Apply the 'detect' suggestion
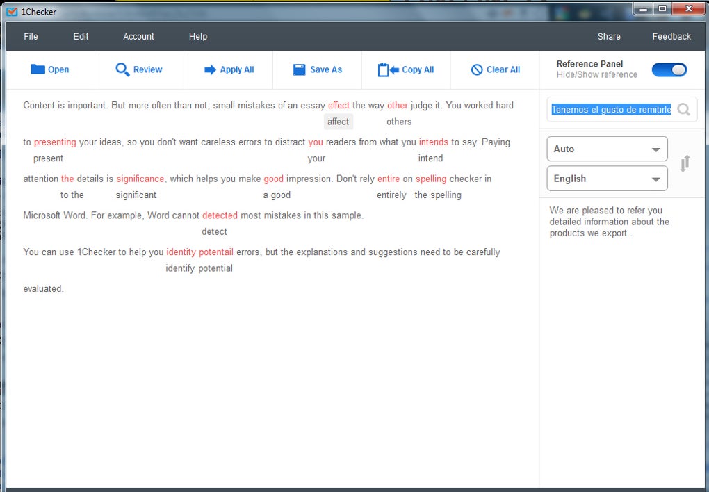The width and height of the screenshot is (709, 492). point(214,231)
